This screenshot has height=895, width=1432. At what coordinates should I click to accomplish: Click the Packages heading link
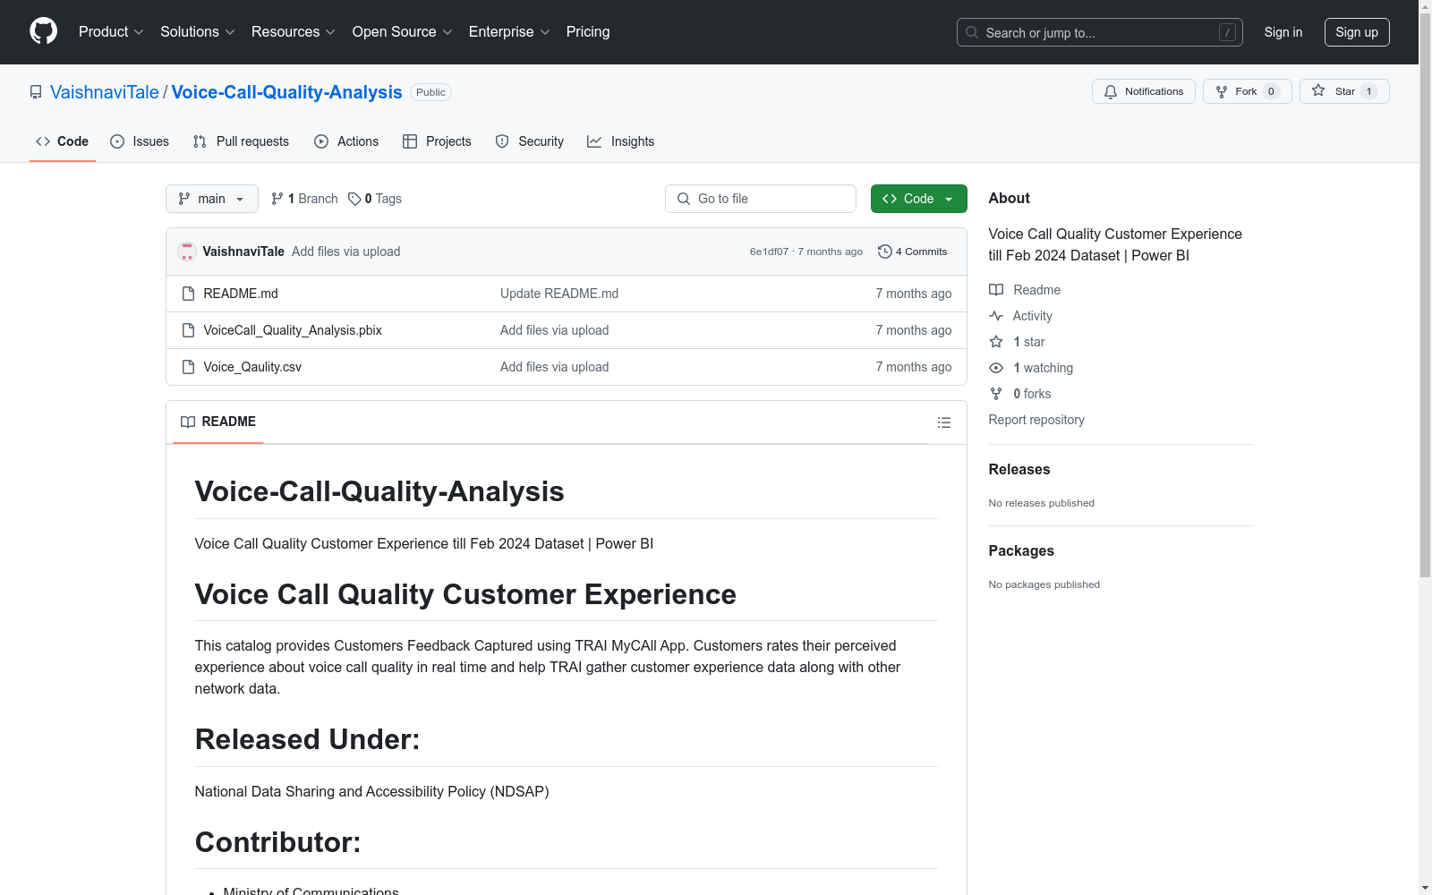pyautogui.click(x=1021, y=550)
